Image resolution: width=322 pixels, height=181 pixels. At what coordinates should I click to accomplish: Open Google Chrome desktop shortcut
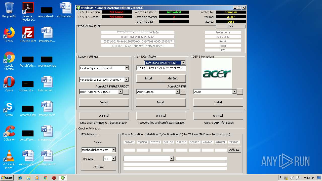pyautogui.click(x=9, y=61)
